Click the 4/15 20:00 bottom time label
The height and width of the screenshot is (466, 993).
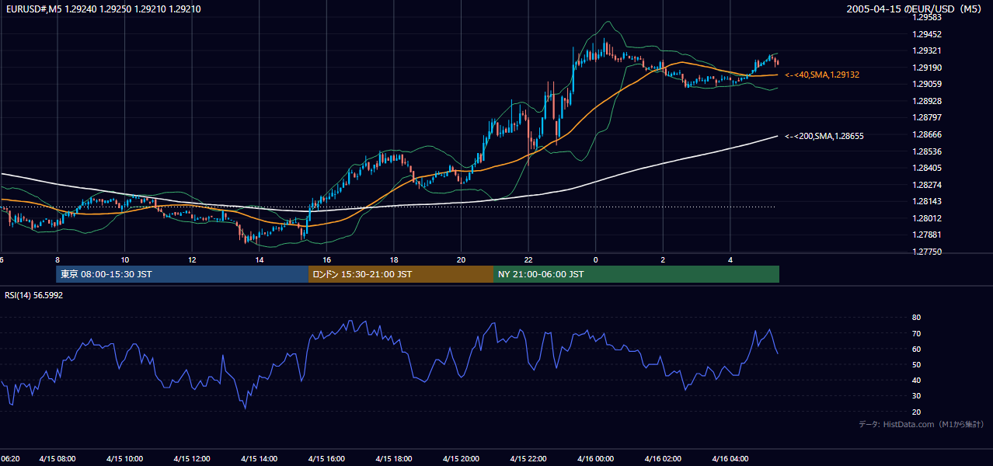click(462, 459)
